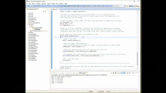This screenshot has width=166, height=93.
Task: Close the Main.java editor tab
Action: pos(58,9)
